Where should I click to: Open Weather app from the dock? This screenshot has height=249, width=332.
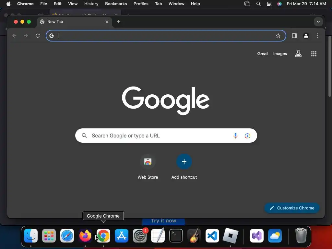coord(275,236)
